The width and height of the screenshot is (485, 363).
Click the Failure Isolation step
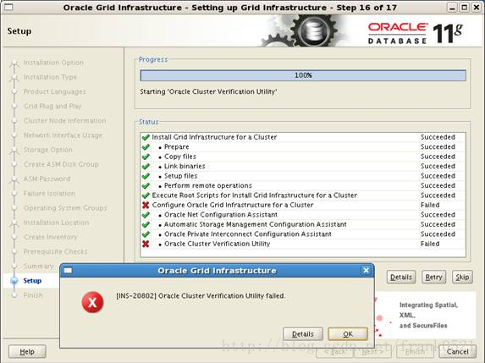49,193
